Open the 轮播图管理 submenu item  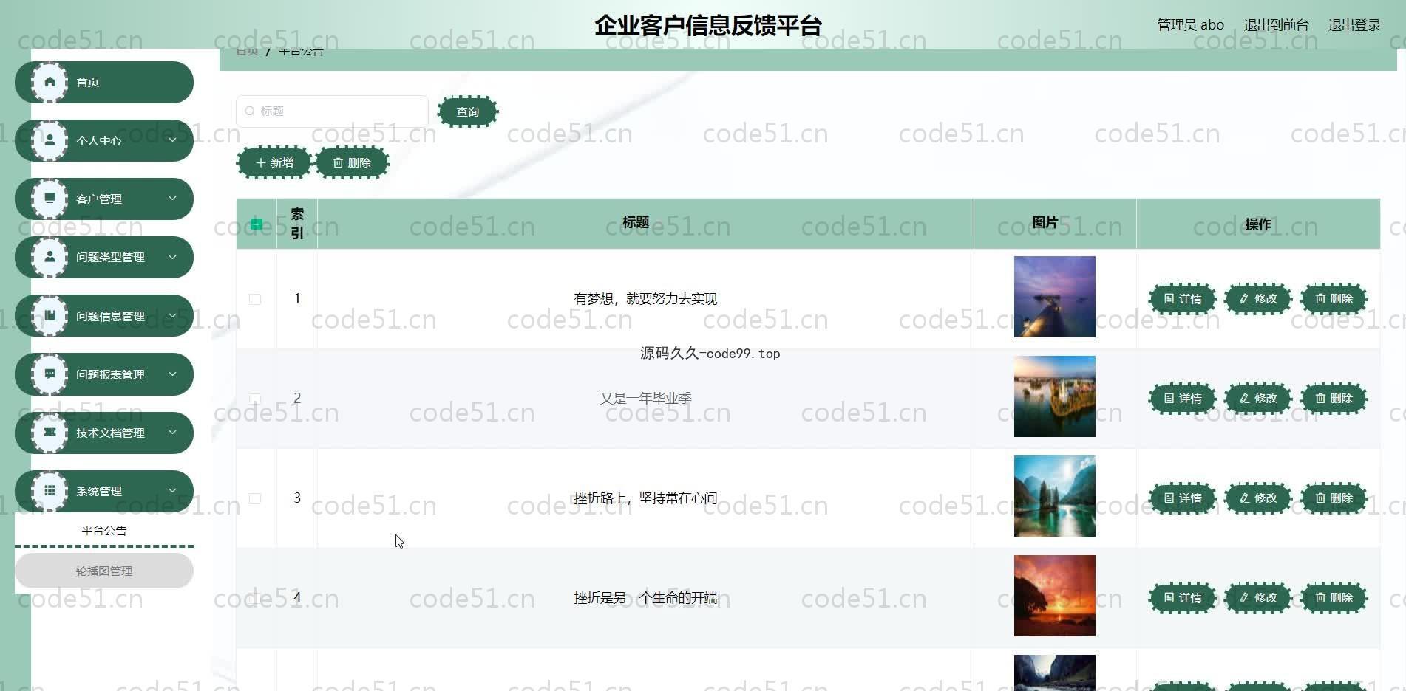coord(104,571)
